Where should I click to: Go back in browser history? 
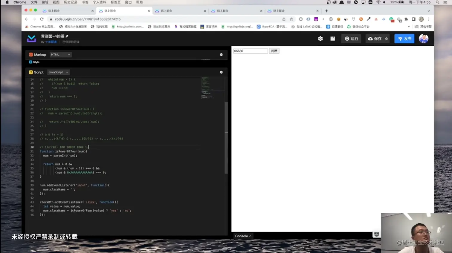click(x=27, y=19)
